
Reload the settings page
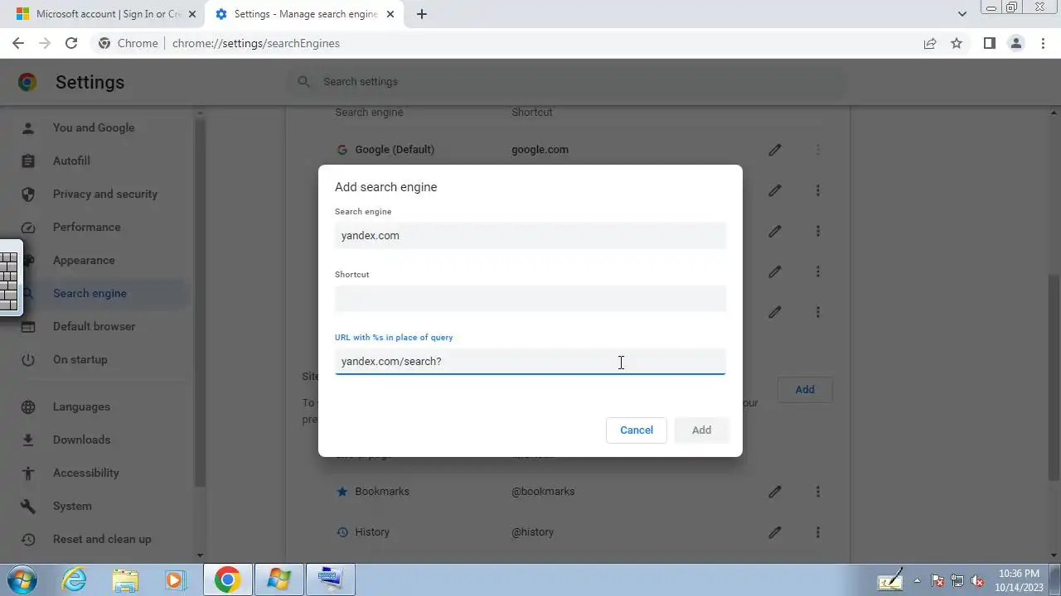pos(71,43)
